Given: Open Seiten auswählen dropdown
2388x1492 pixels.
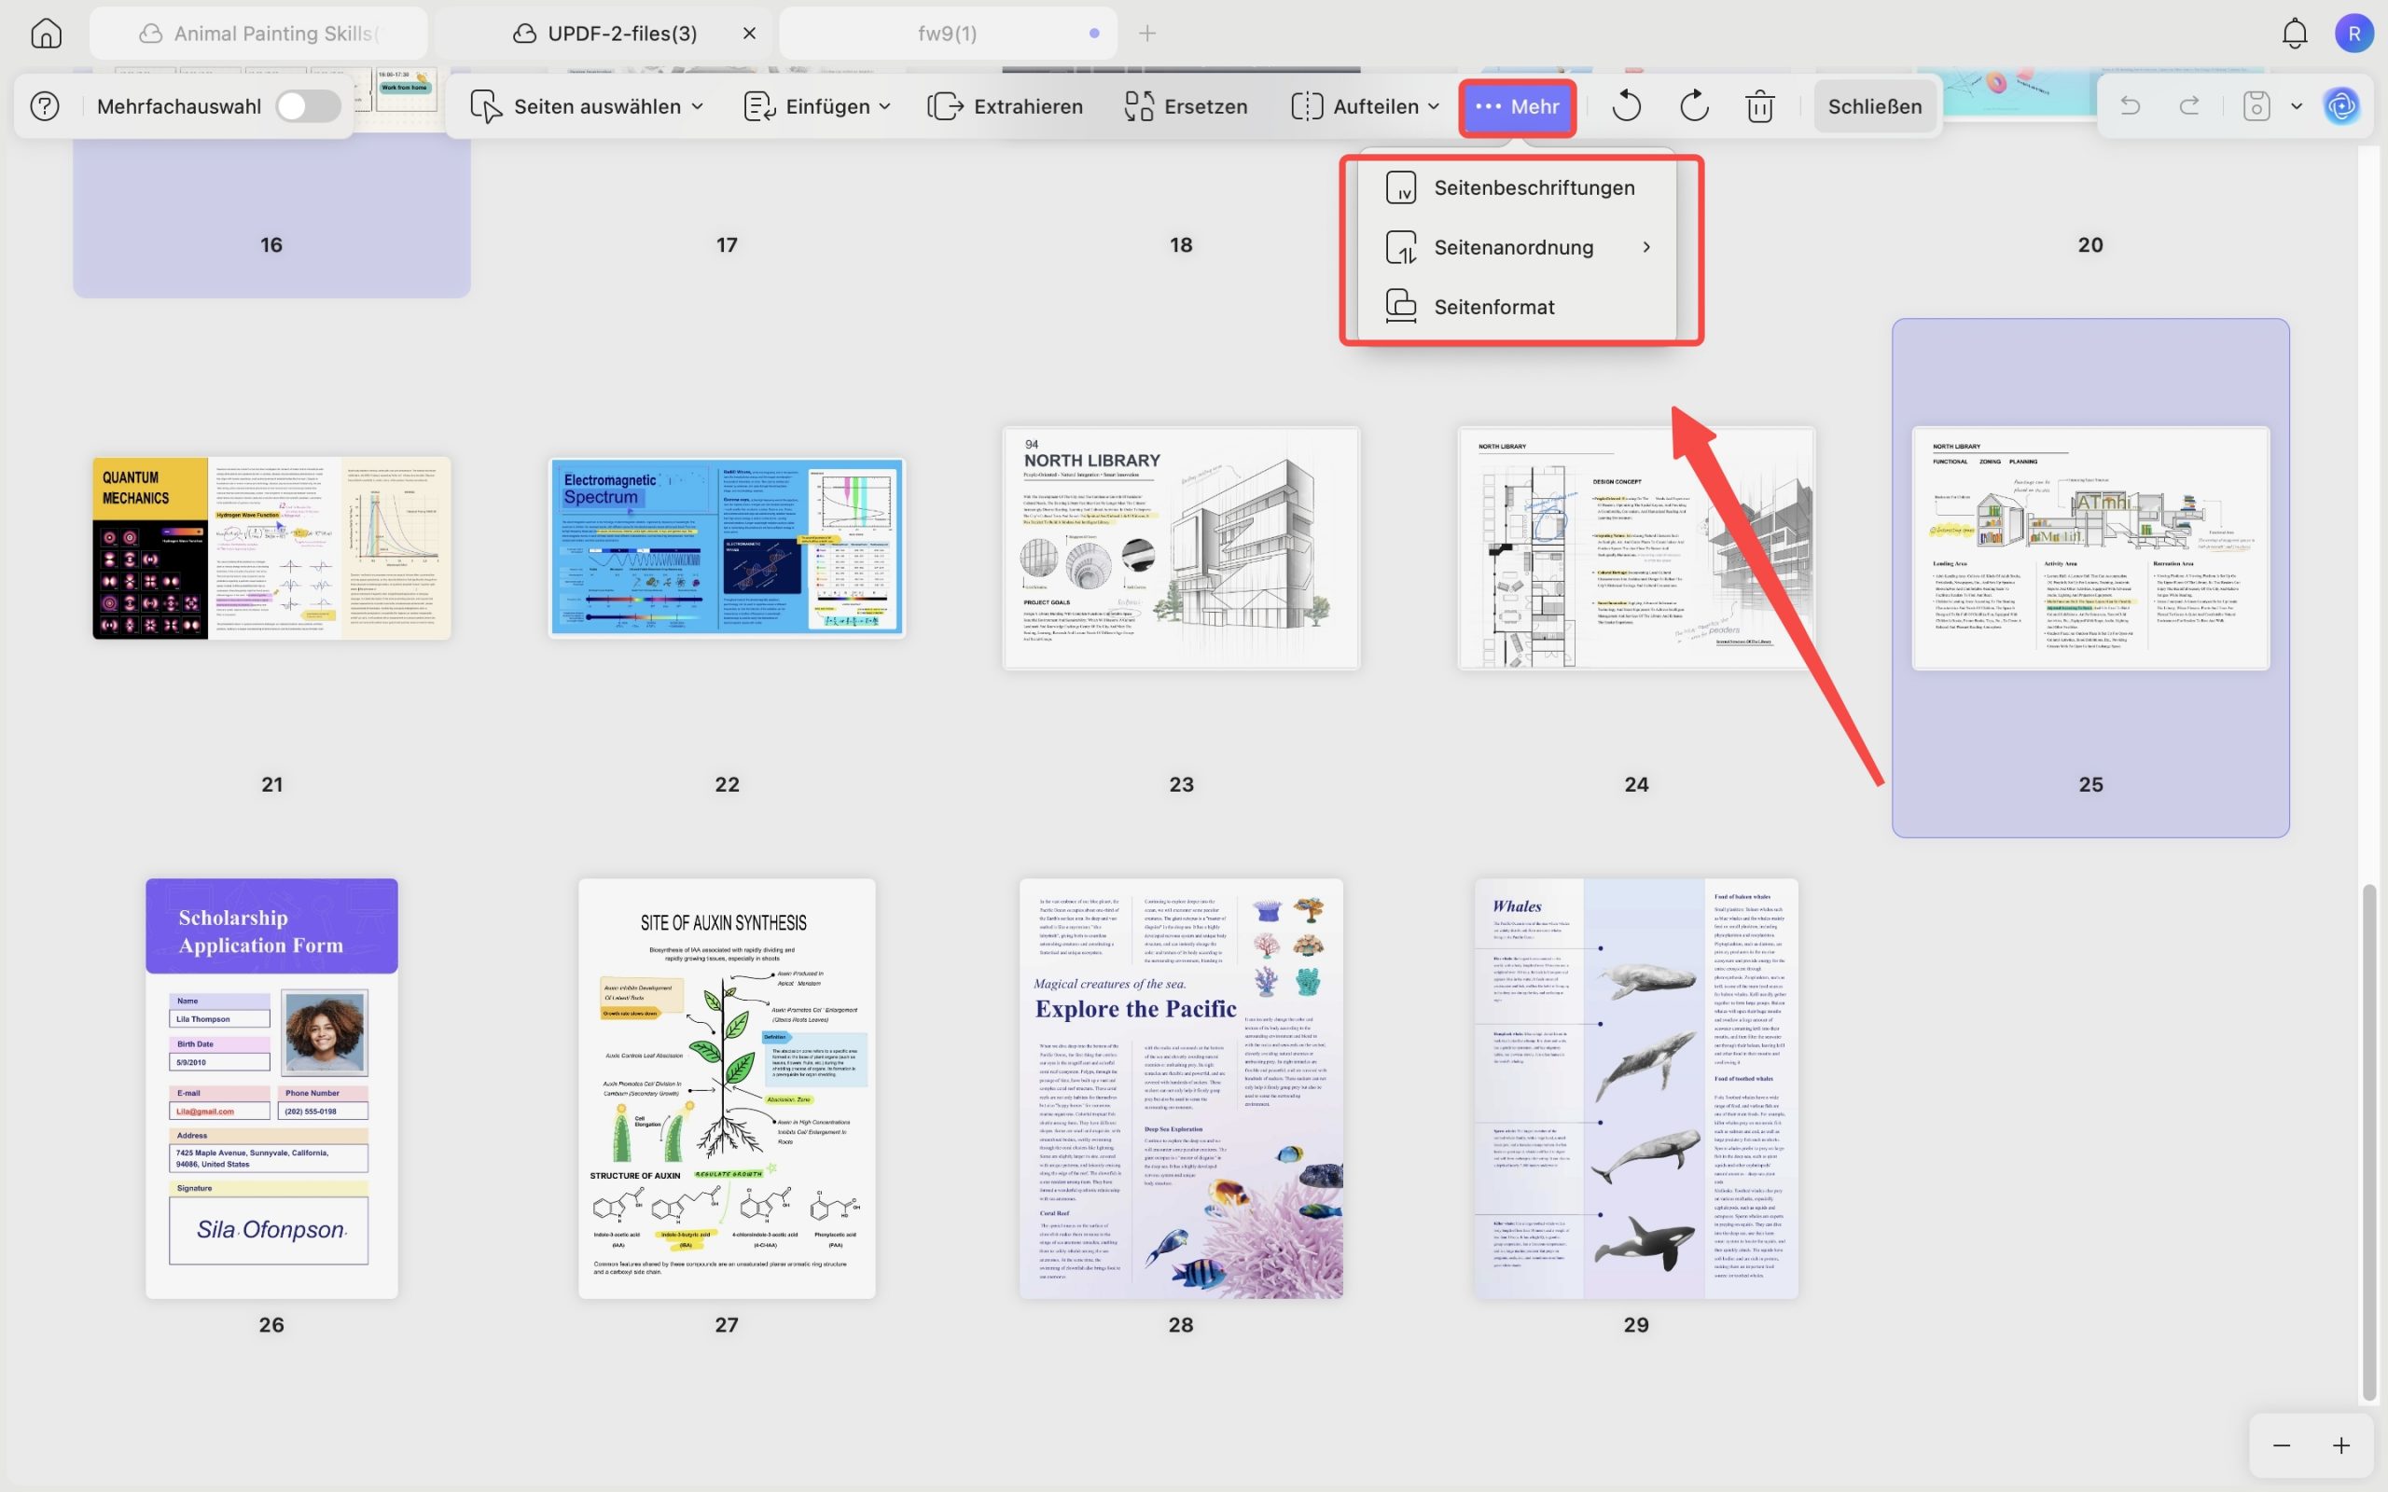Looking at the screenshot, I should pos(587,105).
